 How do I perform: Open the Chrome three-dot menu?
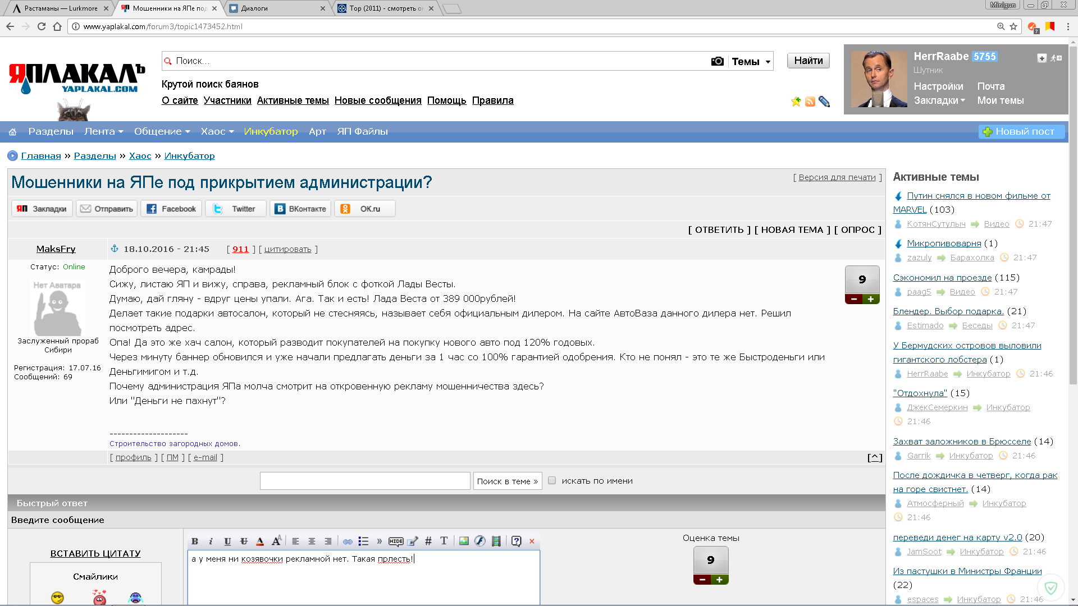click(x=1068, y=26)
